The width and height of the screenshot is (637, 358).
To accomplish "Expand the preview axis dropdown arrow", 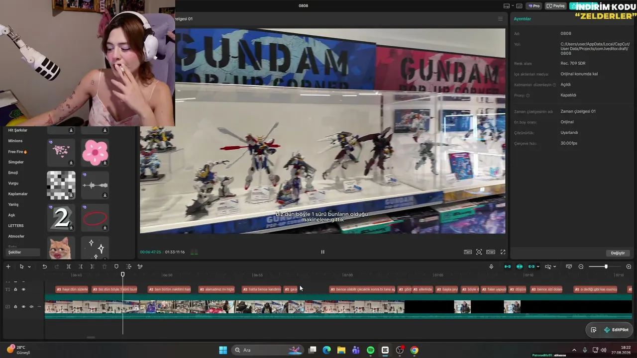I will click(554, 267).
